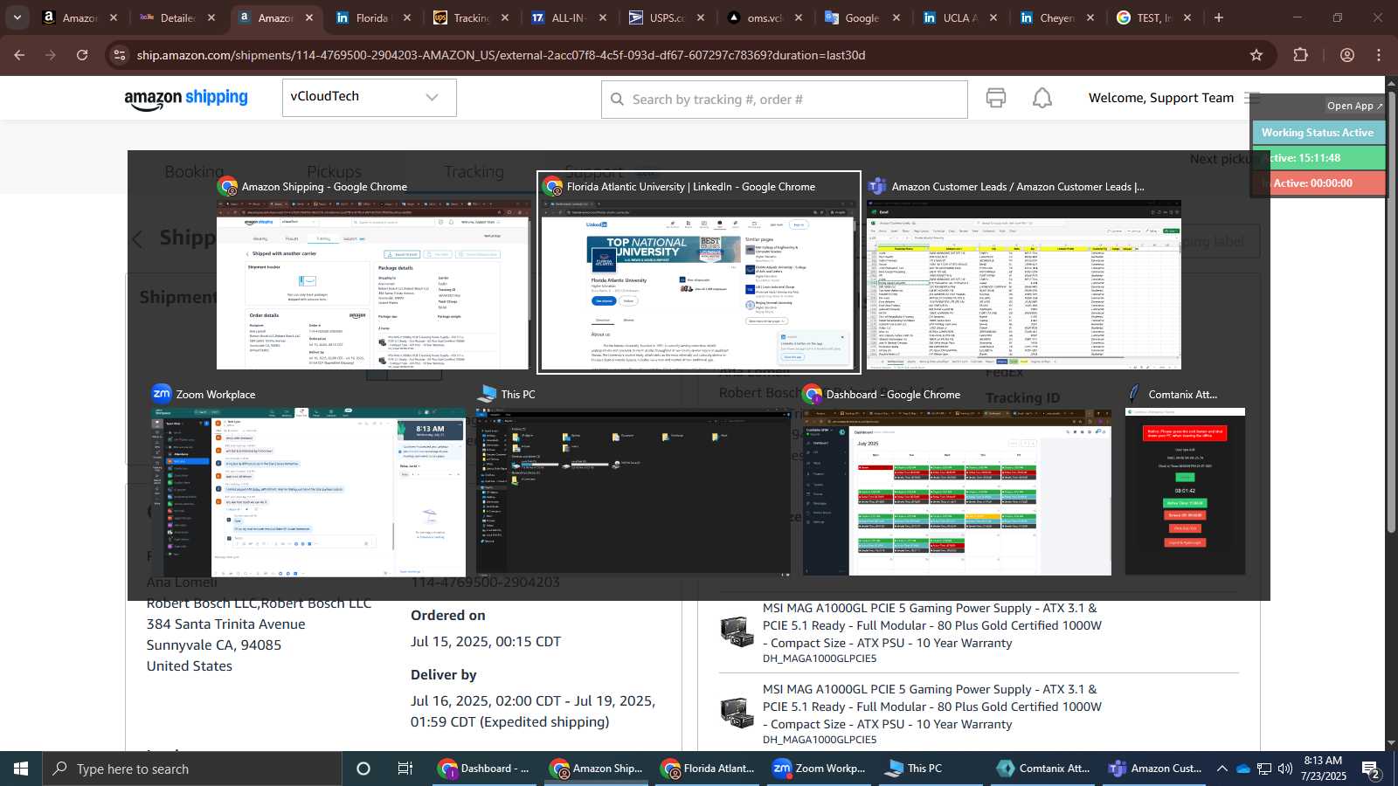Select the 384 Santa Trinita Avenue text
Viewport: 1398px width, 786px height.
pos(226,624)
